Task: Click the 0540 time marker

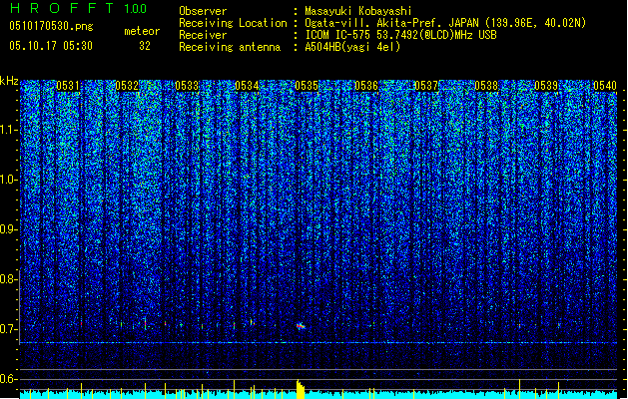Action: pyautogui.click(x=605, y=86)
